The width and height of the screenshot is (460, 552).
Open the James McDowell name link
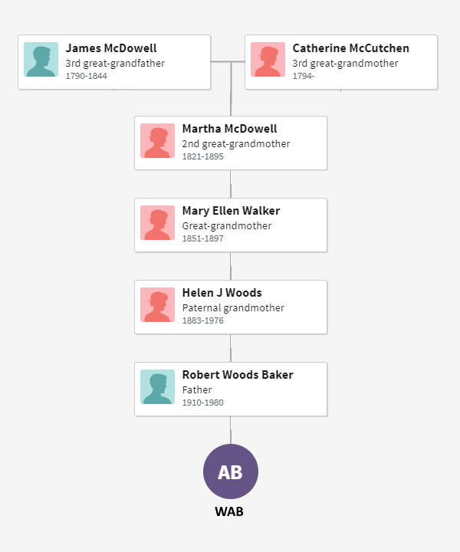click(111, 48)
